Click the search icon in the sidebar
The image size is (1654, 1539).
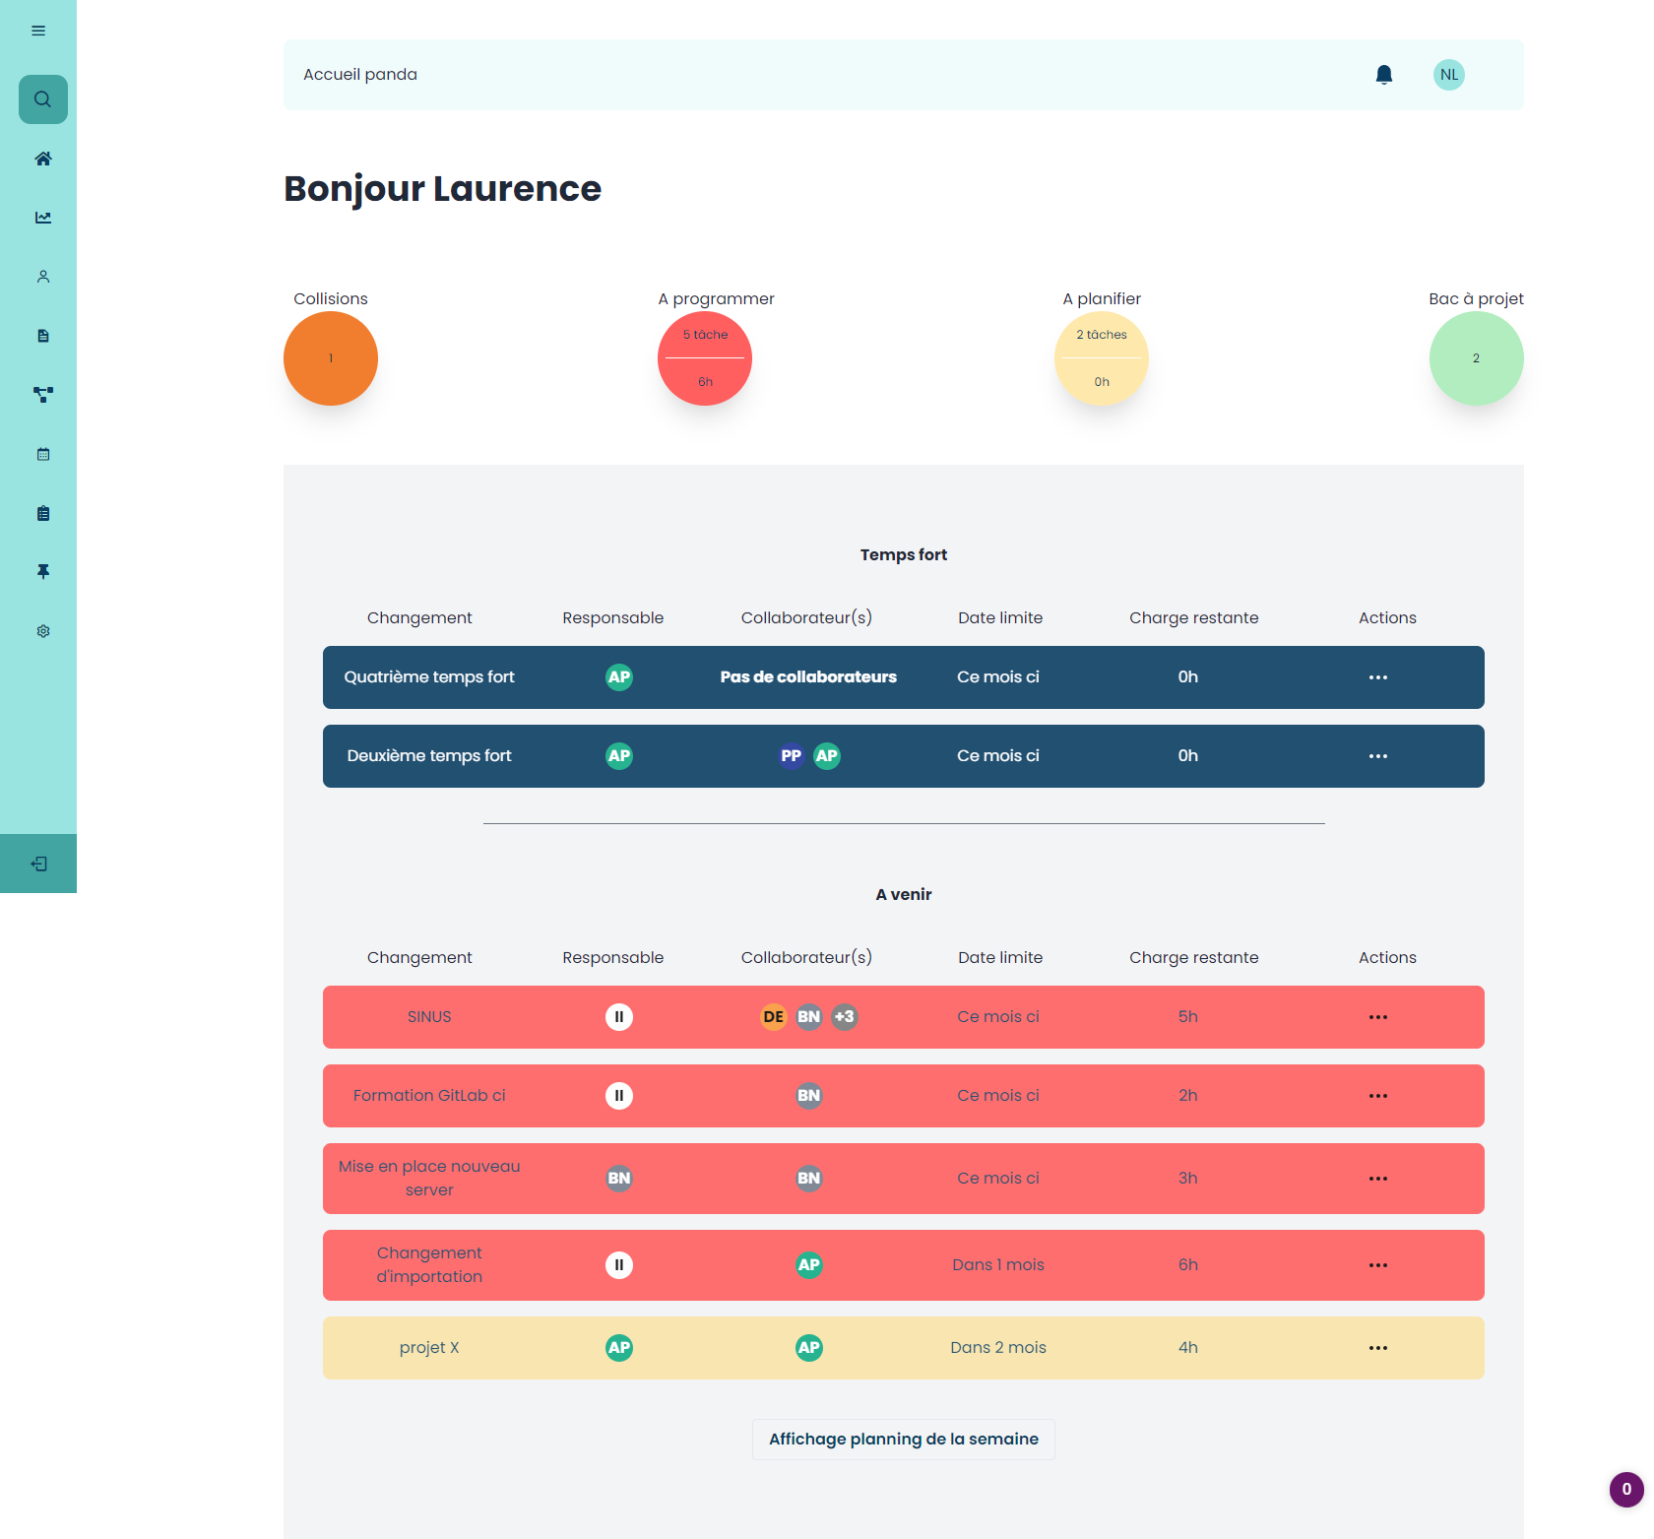pyautogui.click(x=42, y=99)
